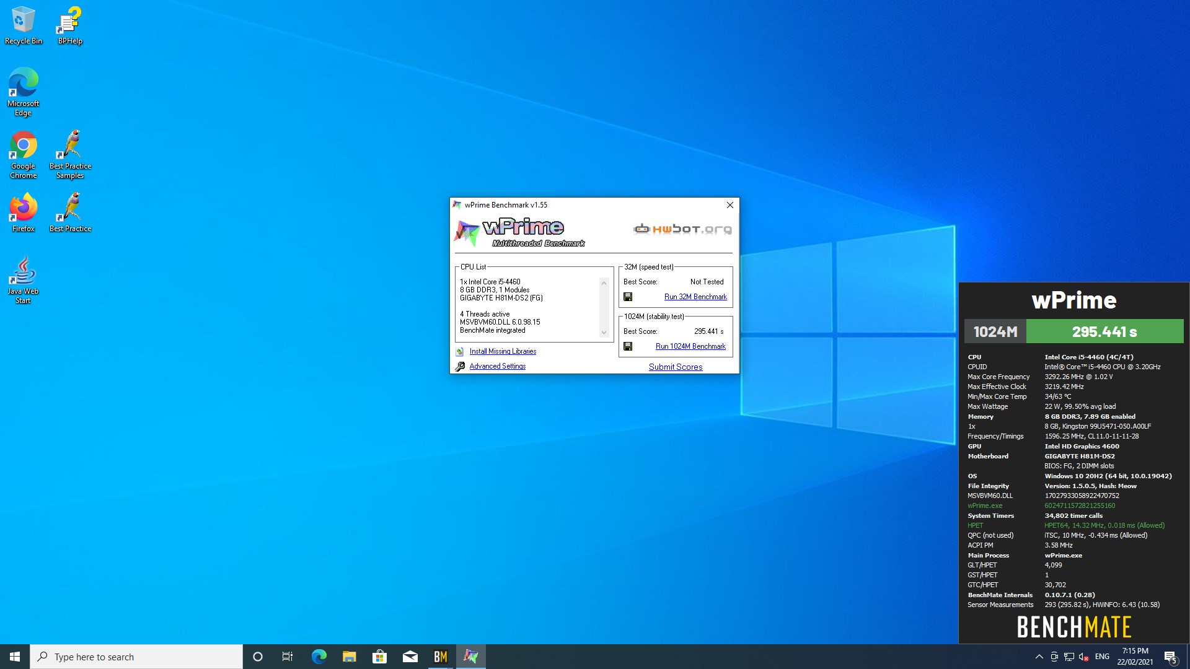Select the Java Web Start icon
Viewport: 1190px width, 669px height.
coord(23,280)
